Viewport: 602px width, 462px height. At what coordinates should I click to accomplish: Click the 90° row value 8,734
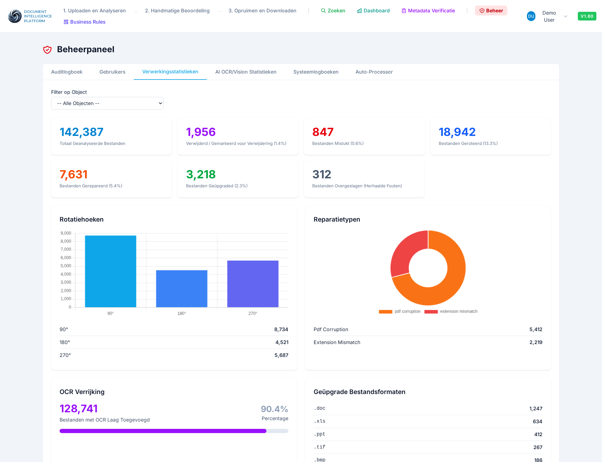pyautogui.click(x=281, y=329)
